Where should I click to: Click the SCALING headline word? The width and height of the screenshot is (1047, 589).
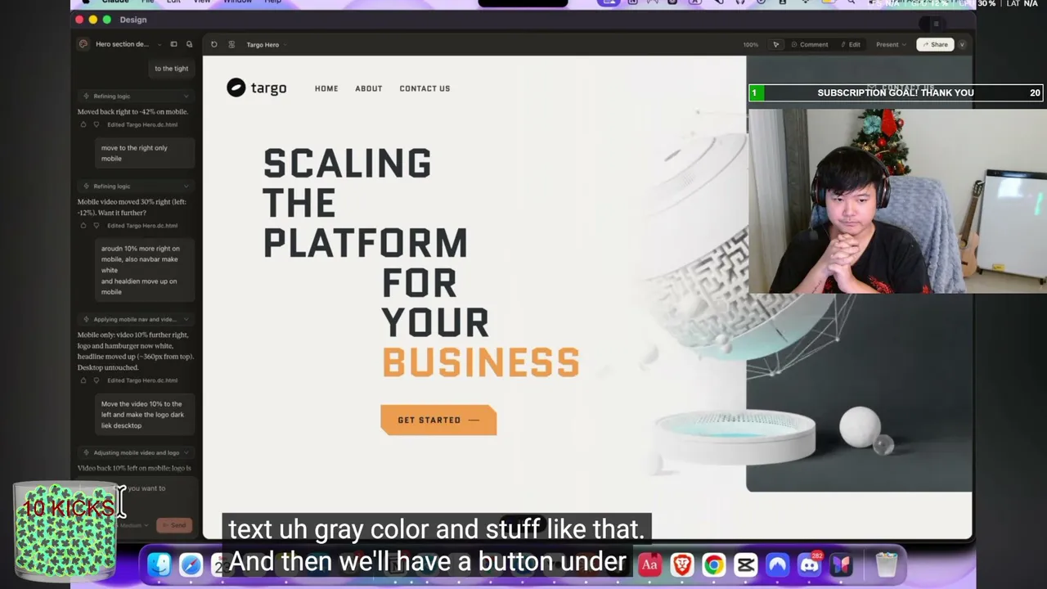347,164
